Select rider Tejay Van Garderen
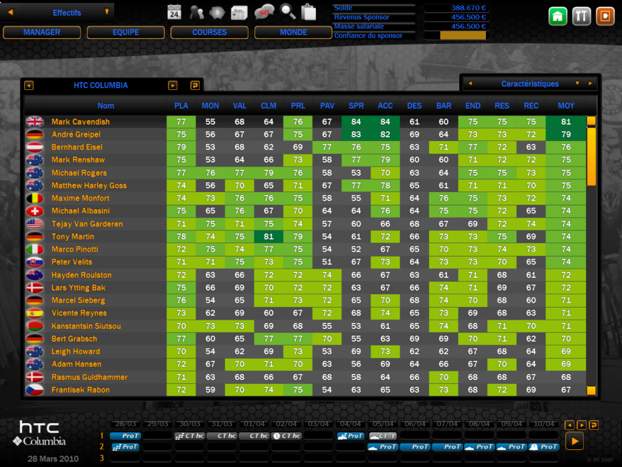Viewport: 622px width, 467px height. tap(87, 224)
